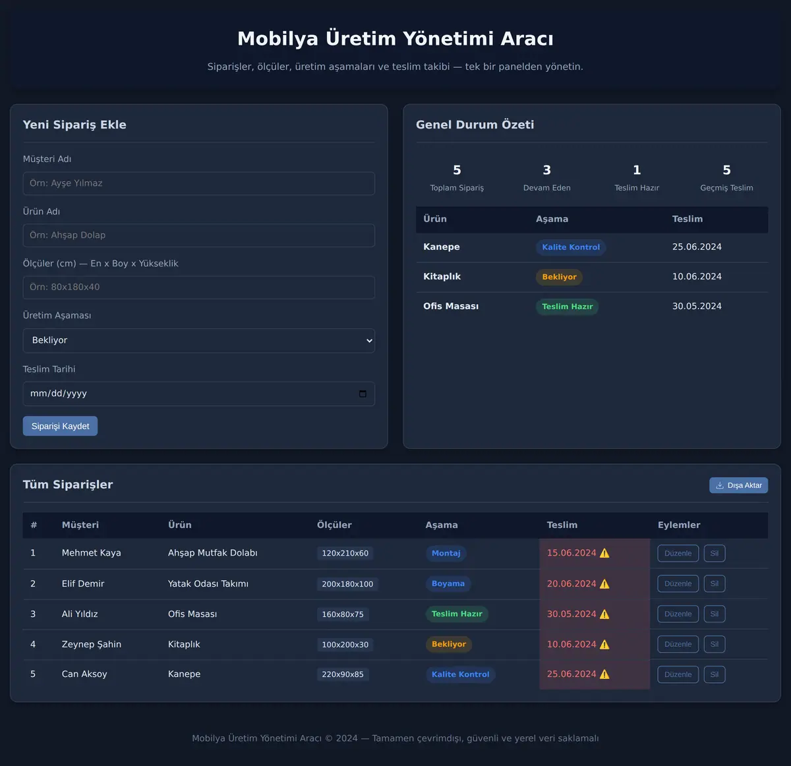Click Teslim Hazır badge in Ali Yıldız row

[x=457, y=614]
